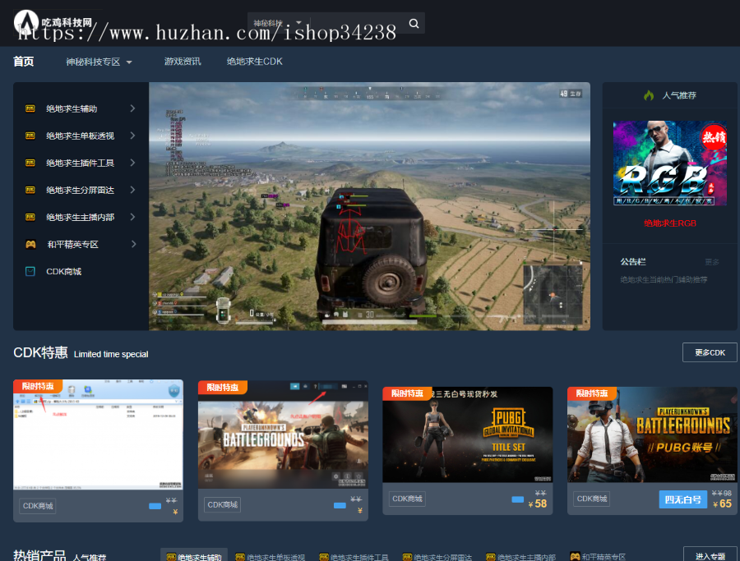Screen dimensions: 740x561
Task: Click the 绝地求生插件工具 sidebar icon
Action: 30,163
